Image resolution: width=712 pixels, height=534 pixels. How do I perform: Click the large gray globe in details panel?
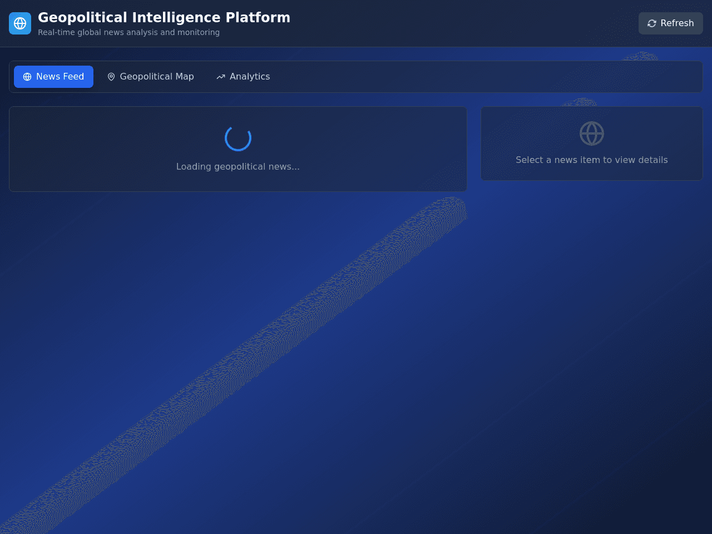point(592,133)
